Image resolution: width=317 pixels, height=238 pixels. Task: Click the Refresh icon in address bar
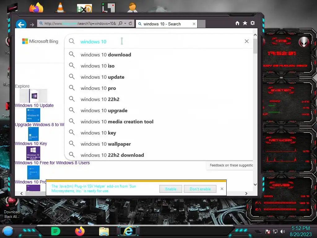(x=130, y=24)
